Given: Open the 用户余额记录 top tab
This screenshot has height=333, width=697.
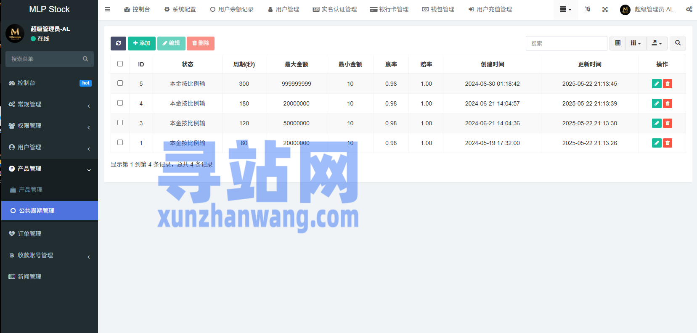Looking at the screenshot, I should coord(232,9).
